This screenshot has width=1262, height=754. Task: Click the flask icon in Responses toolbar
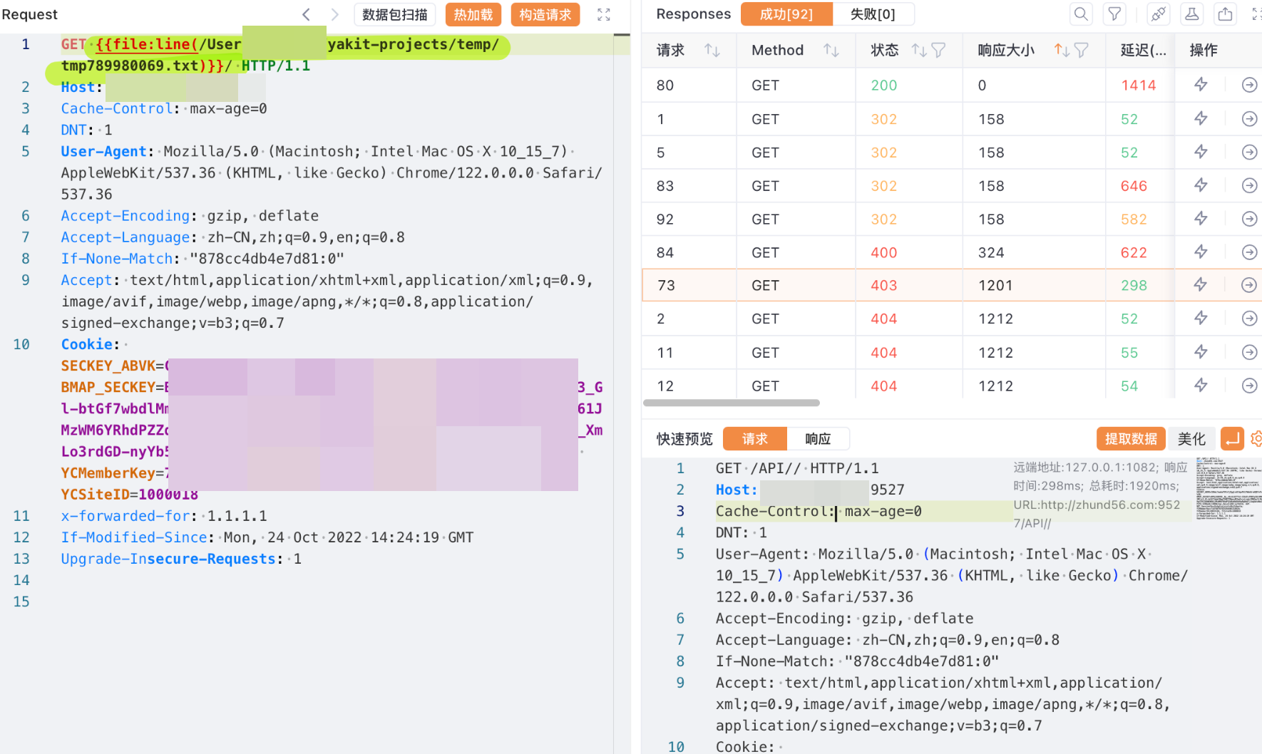click(x=1191, y=14)
